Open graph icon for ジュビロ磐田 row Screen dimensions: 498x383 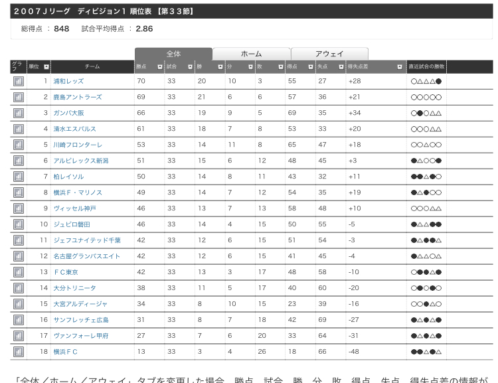click(x=19, y=224)
